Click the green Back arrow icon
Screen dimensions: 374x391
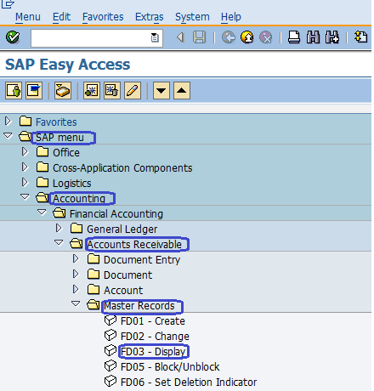point(229,37)
